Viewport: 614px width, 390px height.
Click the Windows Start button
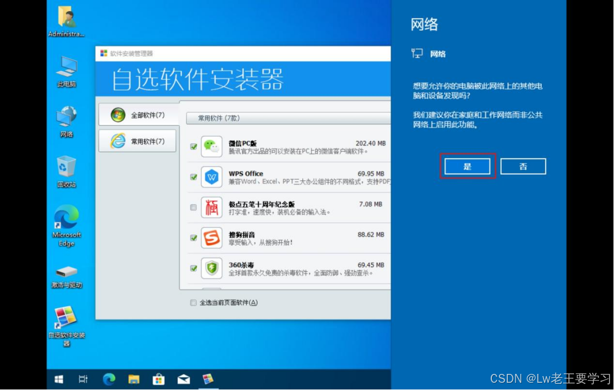coord(59,379)
